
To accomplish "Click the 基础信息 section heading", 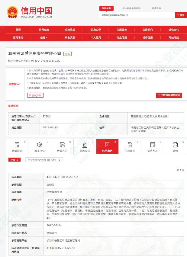I will coord(13,106).
